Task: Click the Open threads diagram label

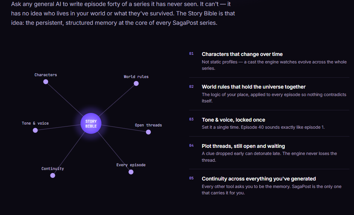Action: click(x=148, y=125)
